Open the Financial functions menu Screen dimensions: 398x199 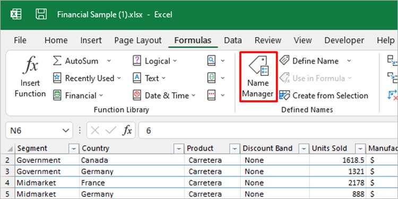78,96
